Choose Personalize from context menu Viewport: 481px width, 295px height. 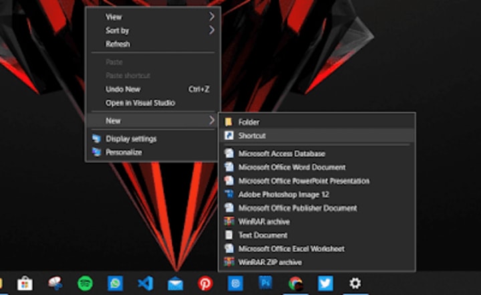(153, 152)
